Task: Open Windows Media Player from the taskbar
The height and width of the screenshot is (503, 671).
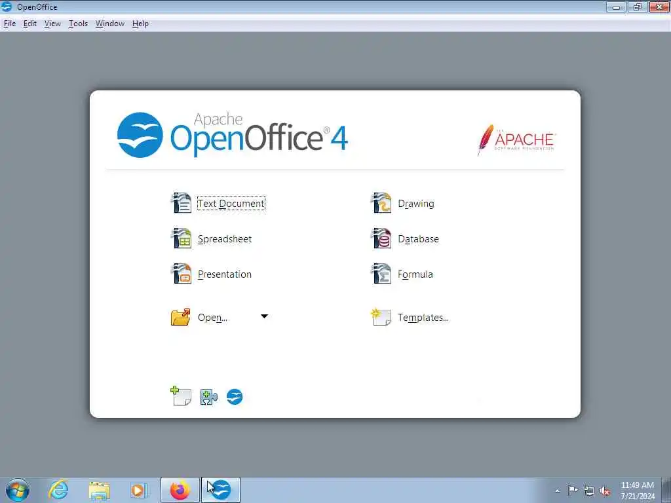Action: point(139,490)
